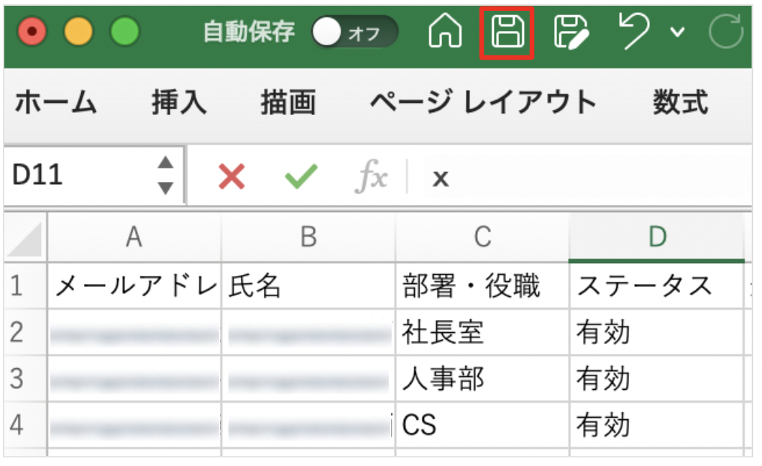Click the ステータス header cell
Image resolution: width=762 pixels, height=466 pixels.
click(656, 285)
